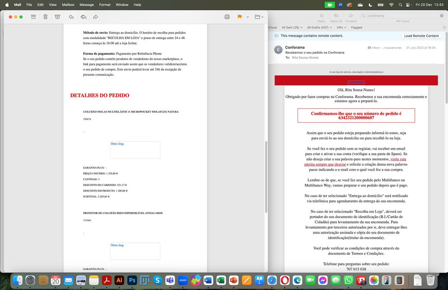Click the green camera menu bar indicator
448x290 pixels.
[330, 4]
